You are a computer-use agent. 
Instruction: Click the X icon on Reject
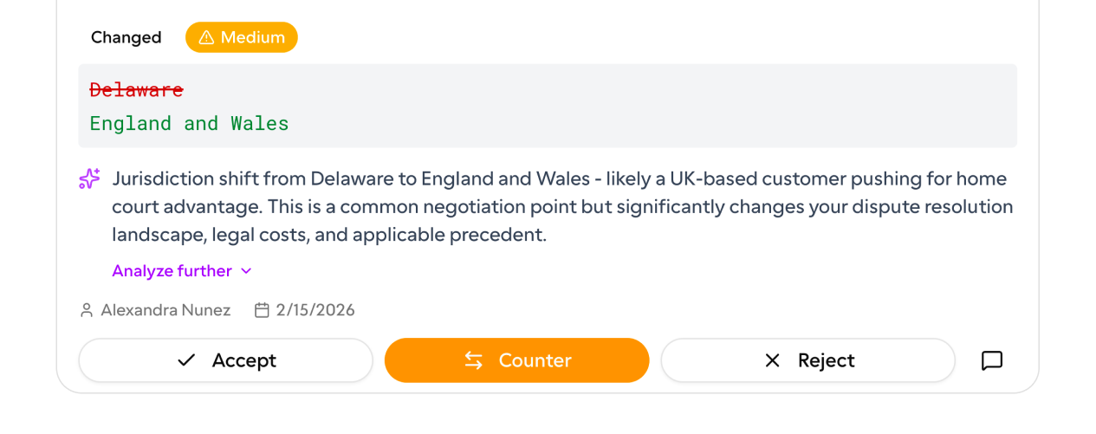pyautogui.click(x=772, y=360)
